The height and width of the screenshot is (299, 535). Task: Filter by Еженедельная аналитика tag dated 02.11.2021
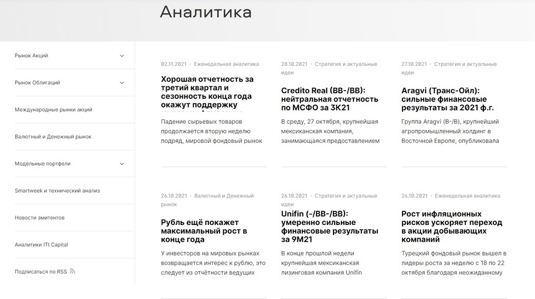tap(226, 64)
